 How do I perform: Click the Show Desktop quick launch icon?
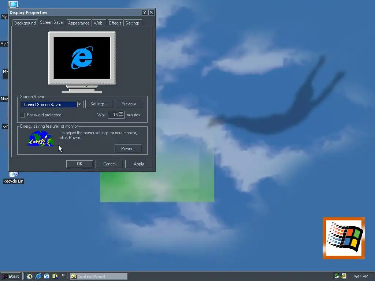30,276
